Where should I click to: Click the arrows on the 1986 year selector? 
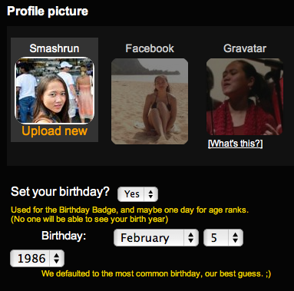tap(57, 258)
